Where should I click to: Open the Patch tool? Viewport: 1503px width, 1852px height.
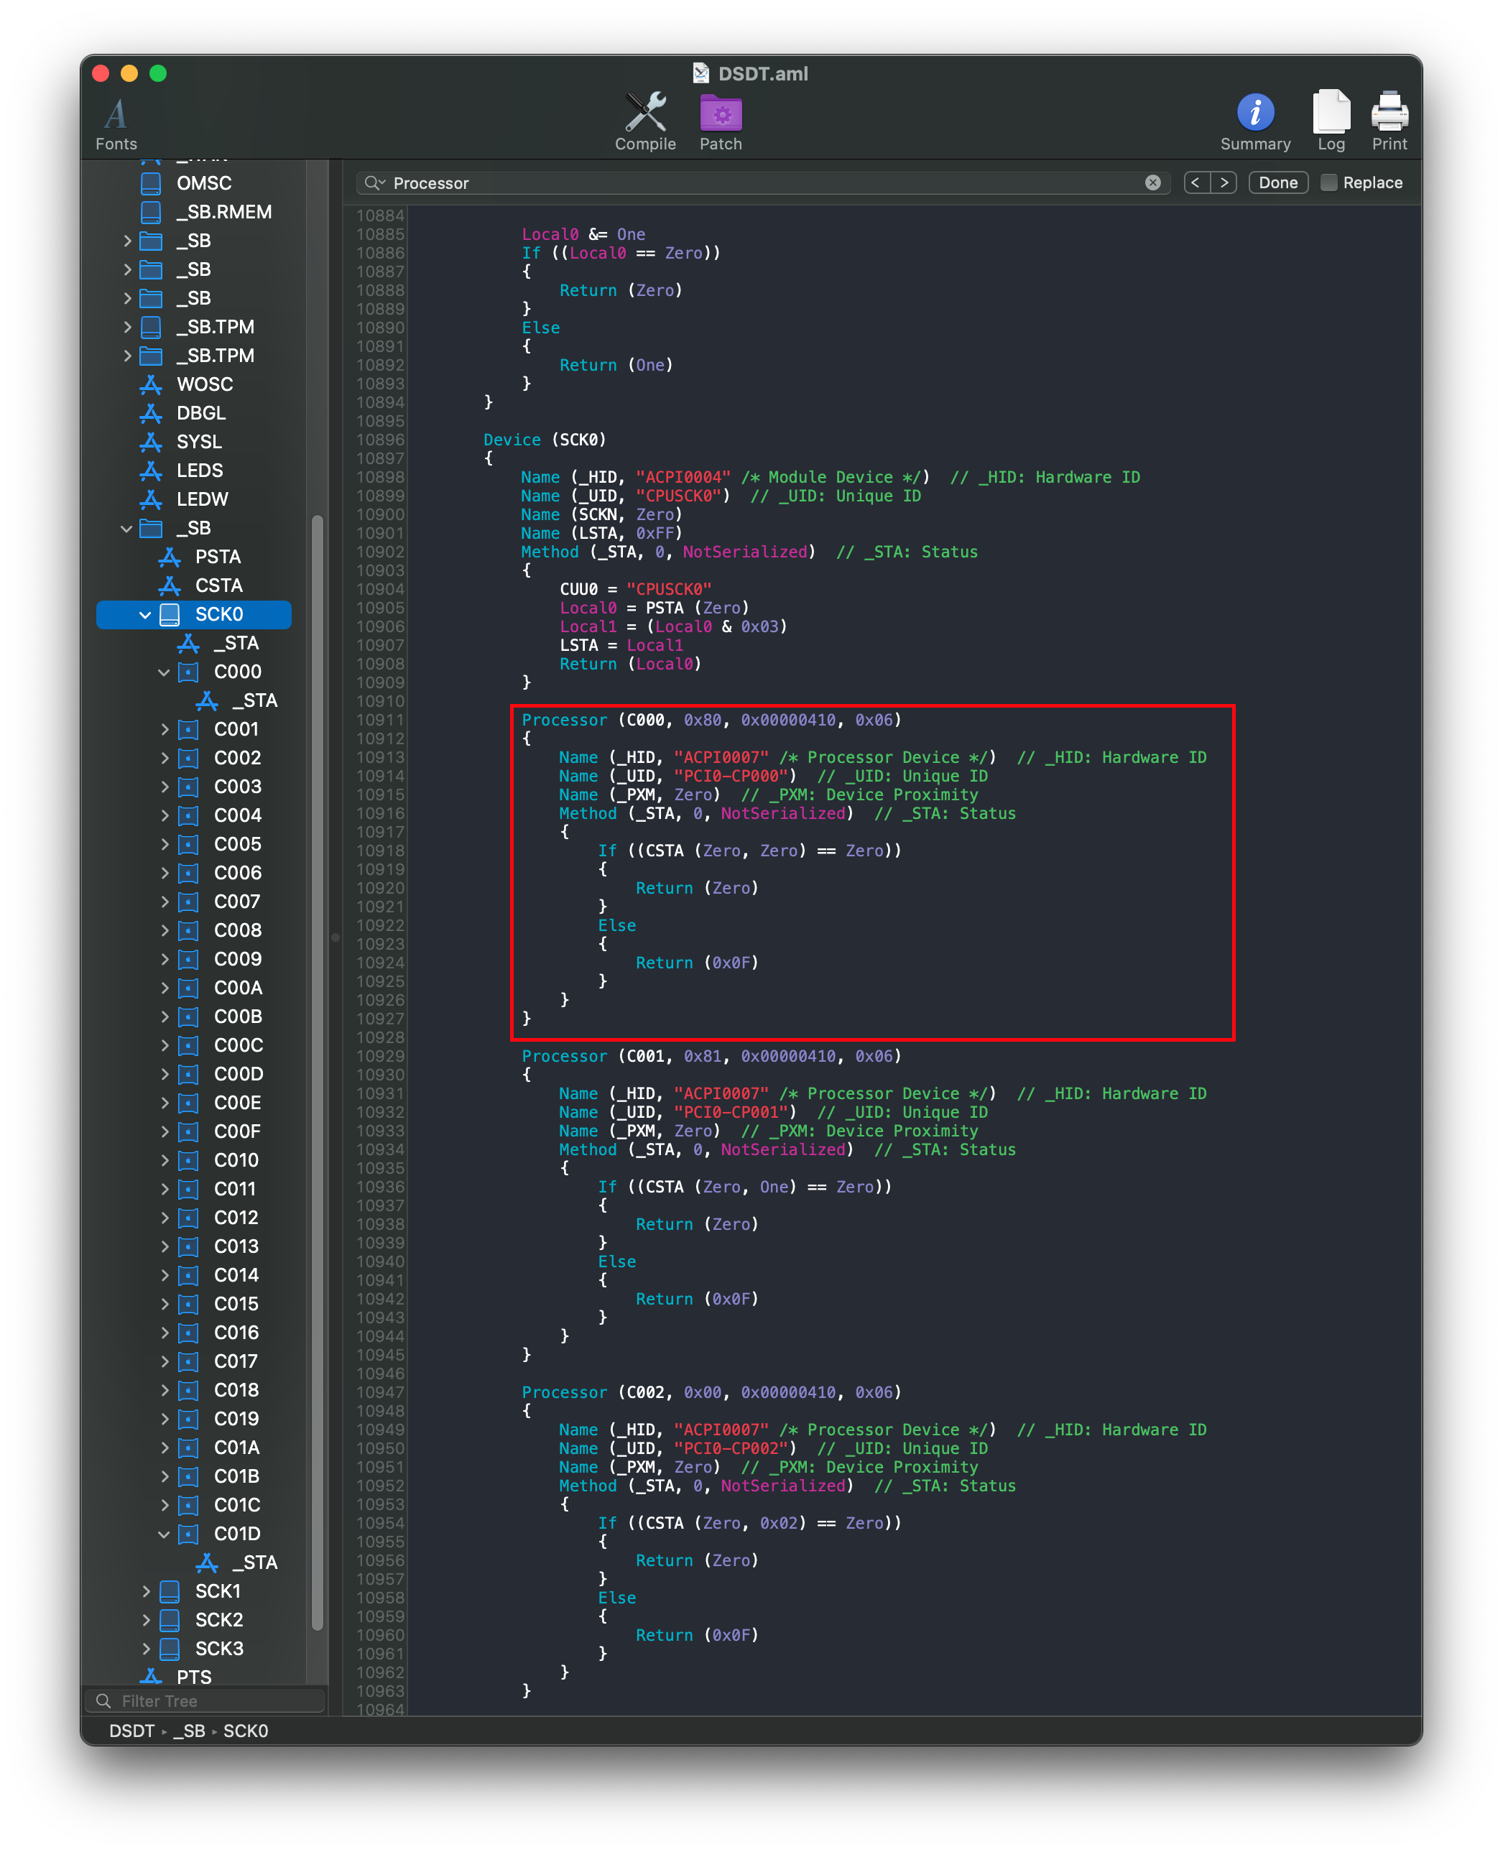pos(721,114)
